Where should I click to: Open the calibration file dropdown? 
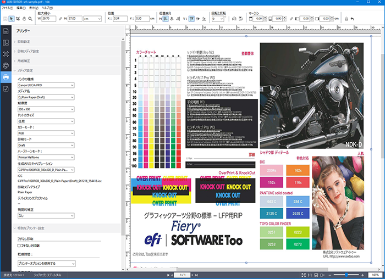click(x=46, y=170)
